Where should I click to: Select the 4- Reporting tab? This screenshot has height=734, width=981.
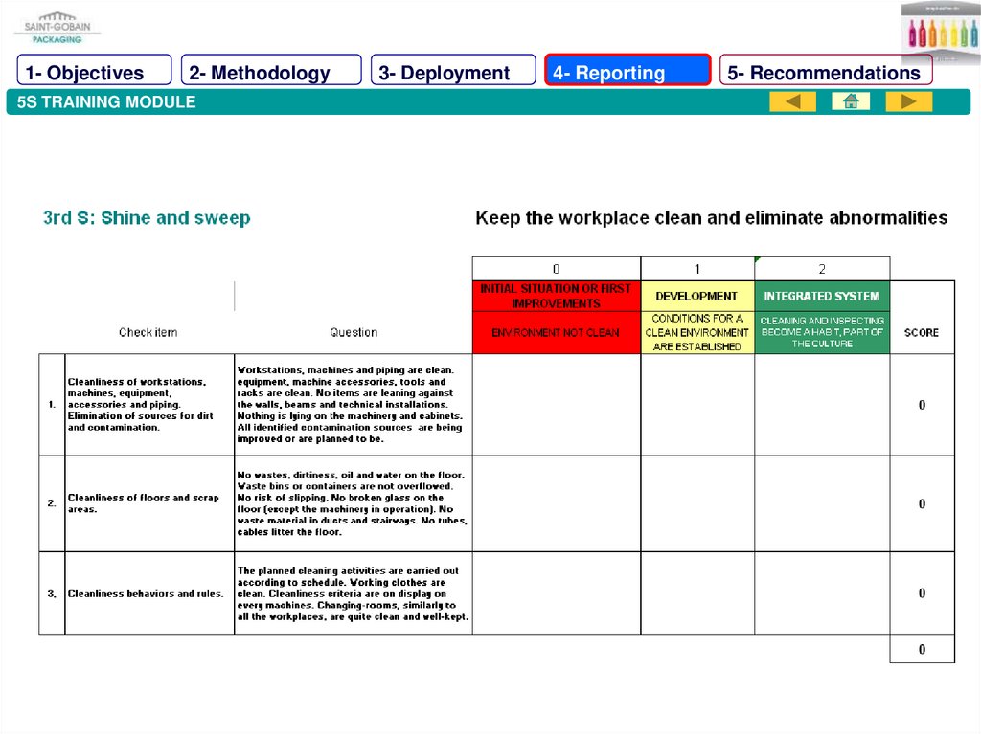pos(627,72)
